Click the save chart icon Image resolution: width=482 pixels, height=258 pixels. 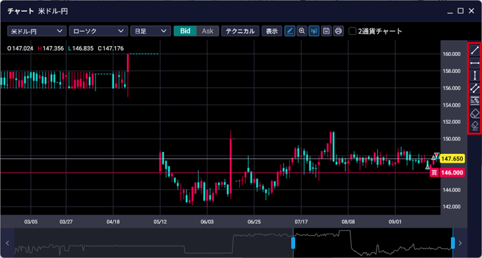point(326,31)
